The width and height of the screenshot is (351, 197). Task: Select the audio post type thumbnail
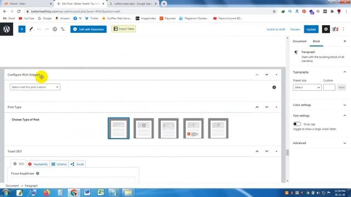tap(218, 128)
